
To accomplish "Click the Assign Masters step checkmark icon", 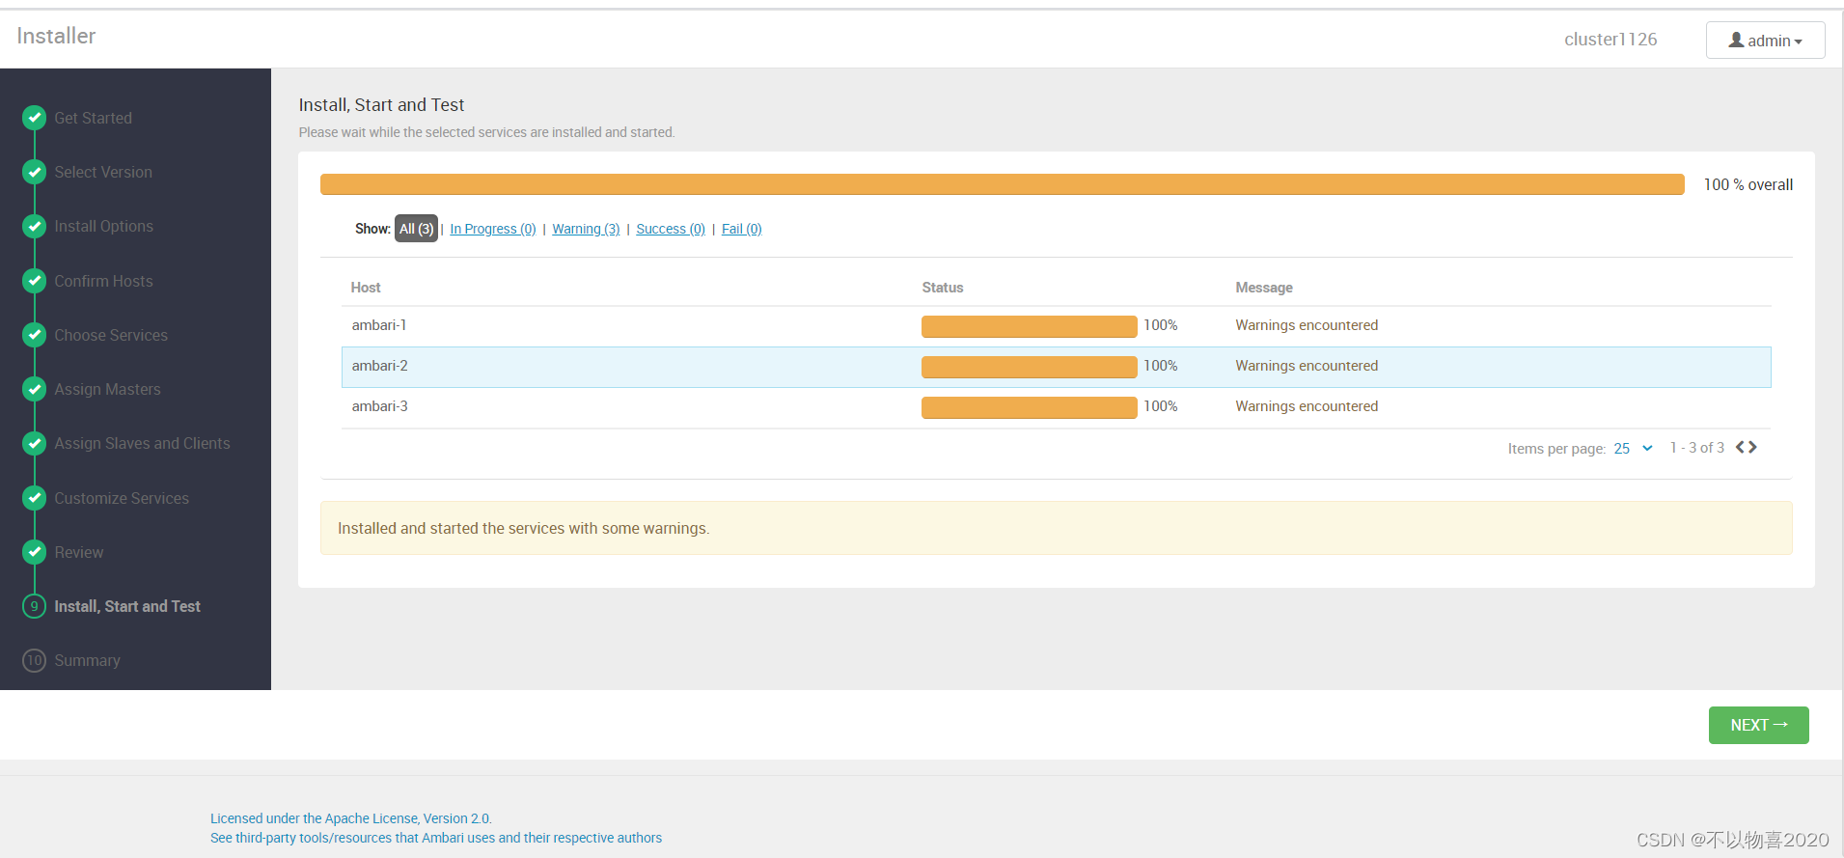I will point(35,389).
